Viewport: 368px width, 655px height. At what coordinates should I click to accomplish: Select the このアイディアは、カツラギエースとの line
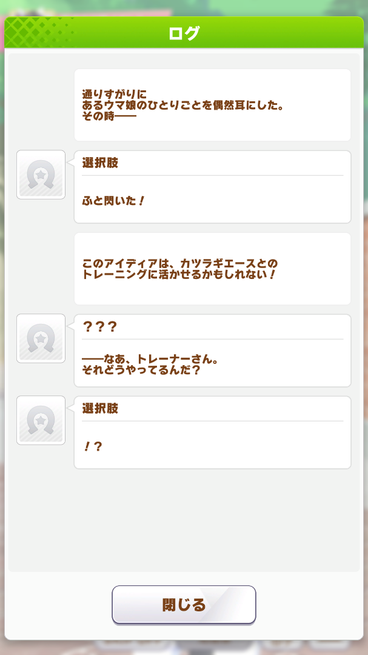click(x=179, y=264)
